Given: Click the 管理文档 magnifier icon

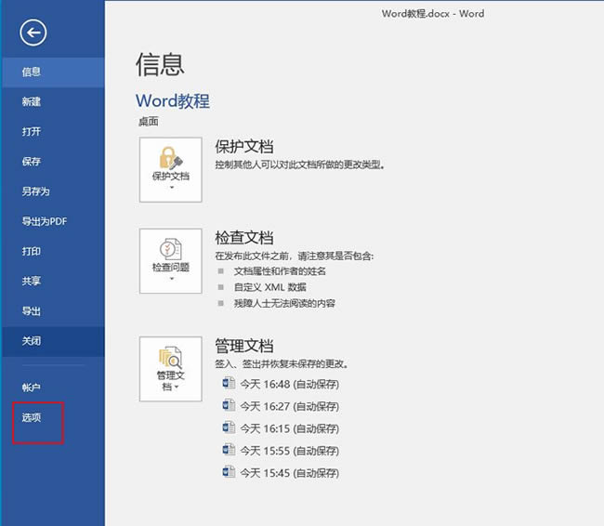Looking at the screenshot, I should [x=171, y=356].
